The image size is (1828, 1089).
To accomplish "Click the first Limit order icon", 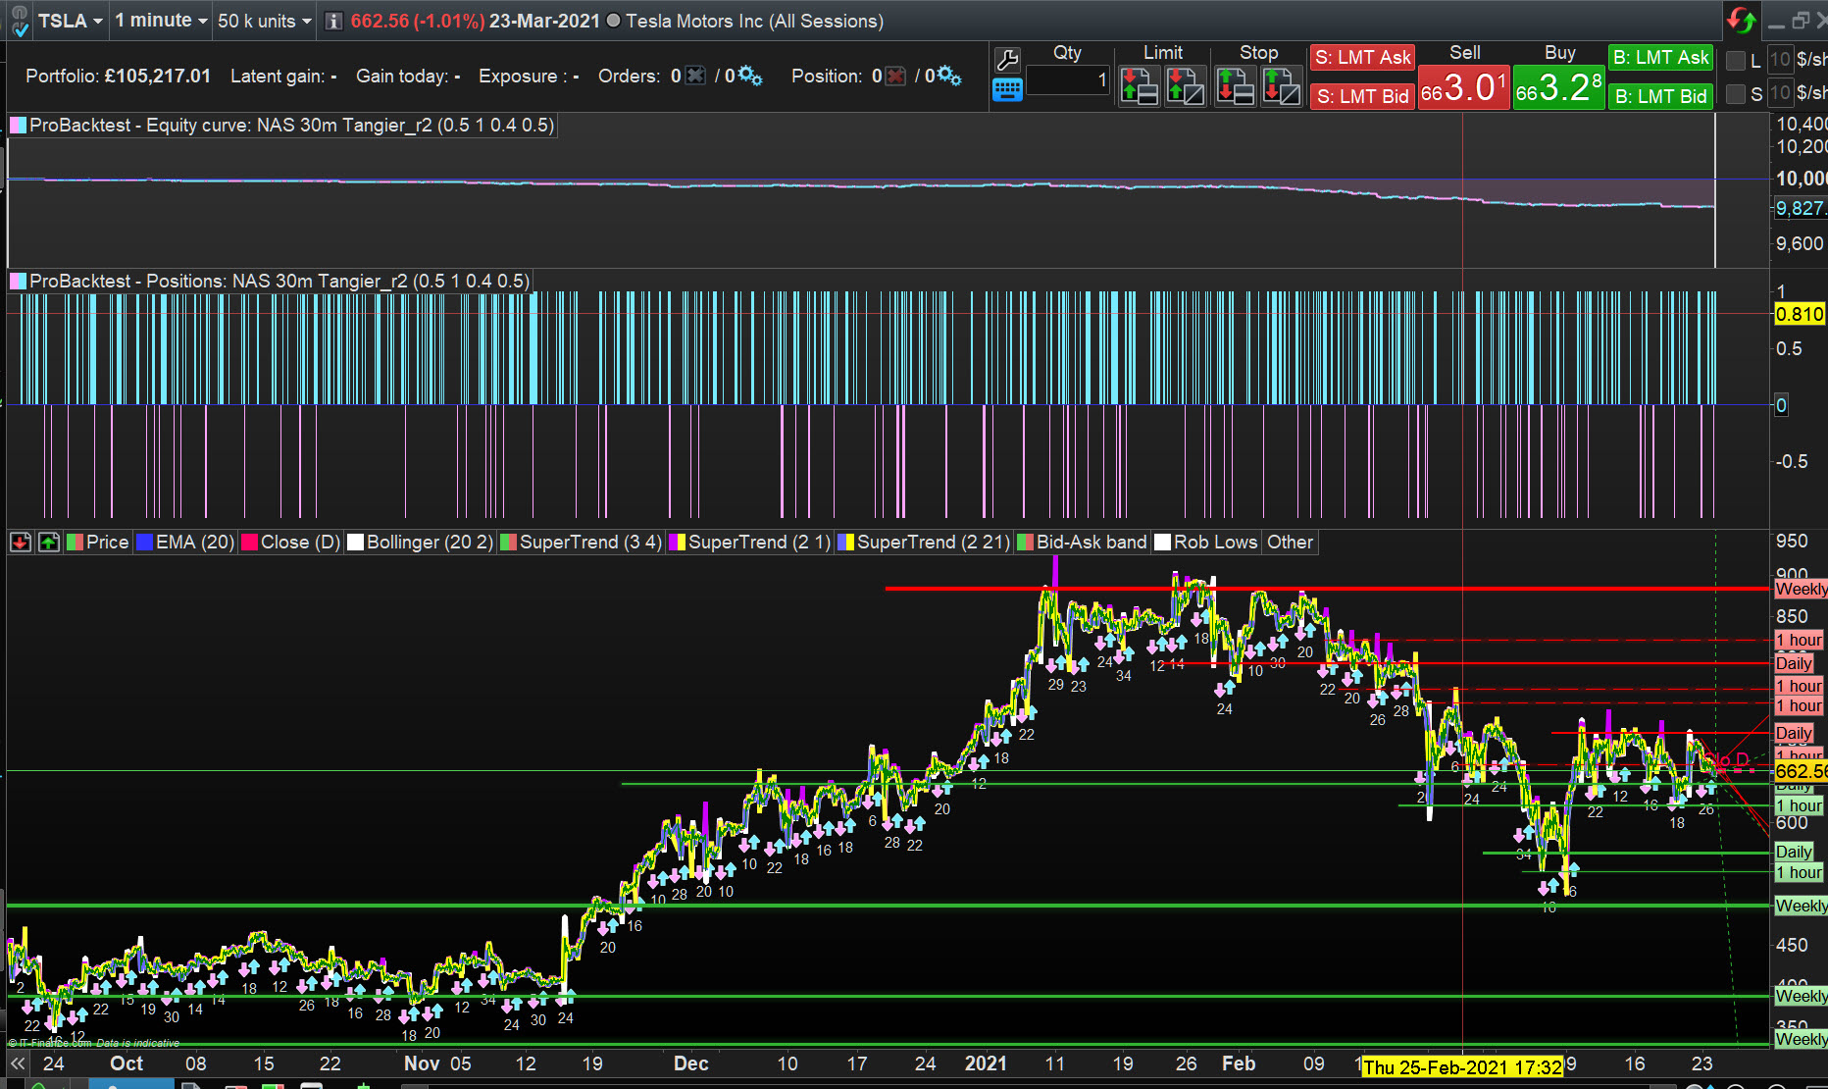I will 1139,86.
